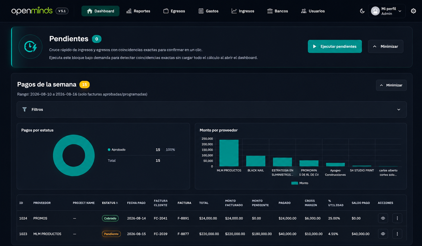Click the Pendientes clock-lightning icon
This screenshot has width=422, height=246.
(31, 47)
